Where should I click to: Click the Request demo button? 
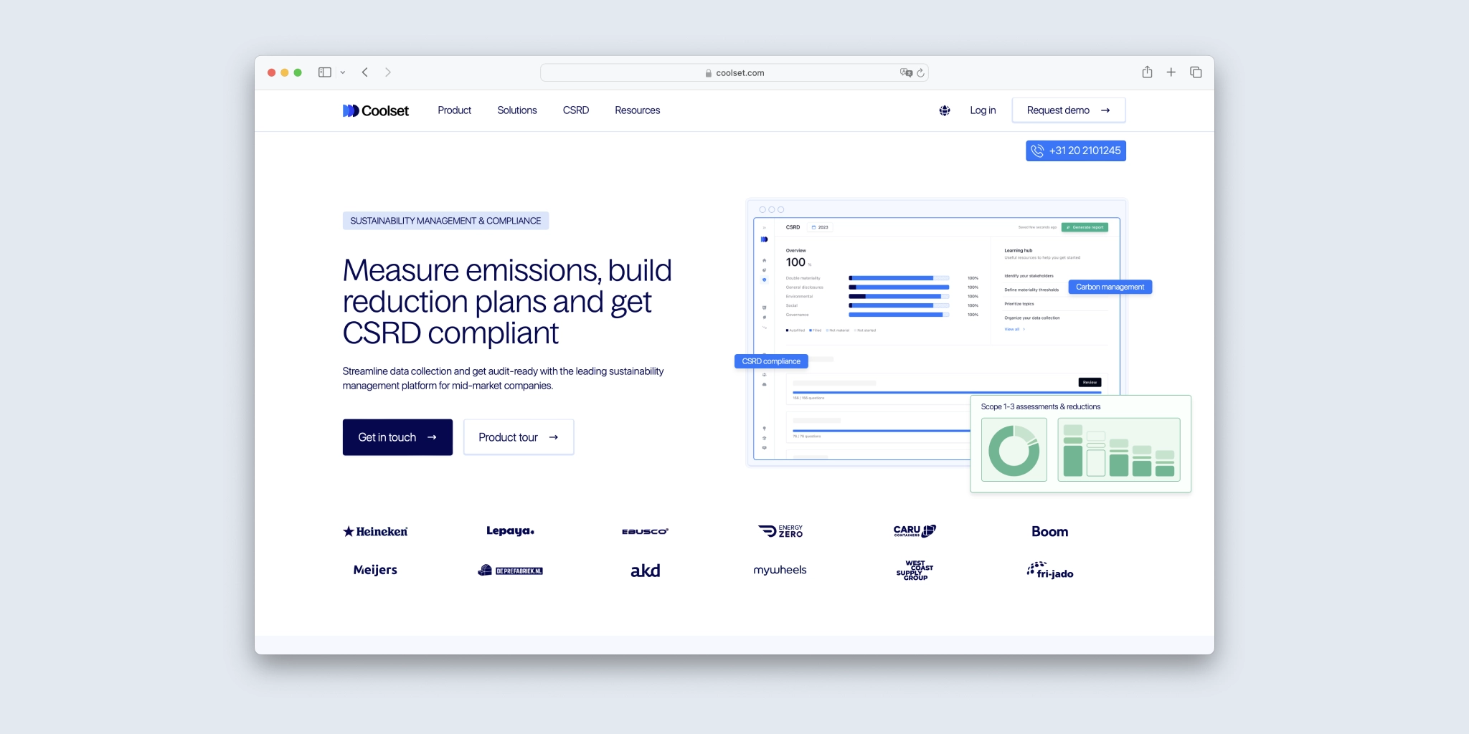[x=1068, y=110]
